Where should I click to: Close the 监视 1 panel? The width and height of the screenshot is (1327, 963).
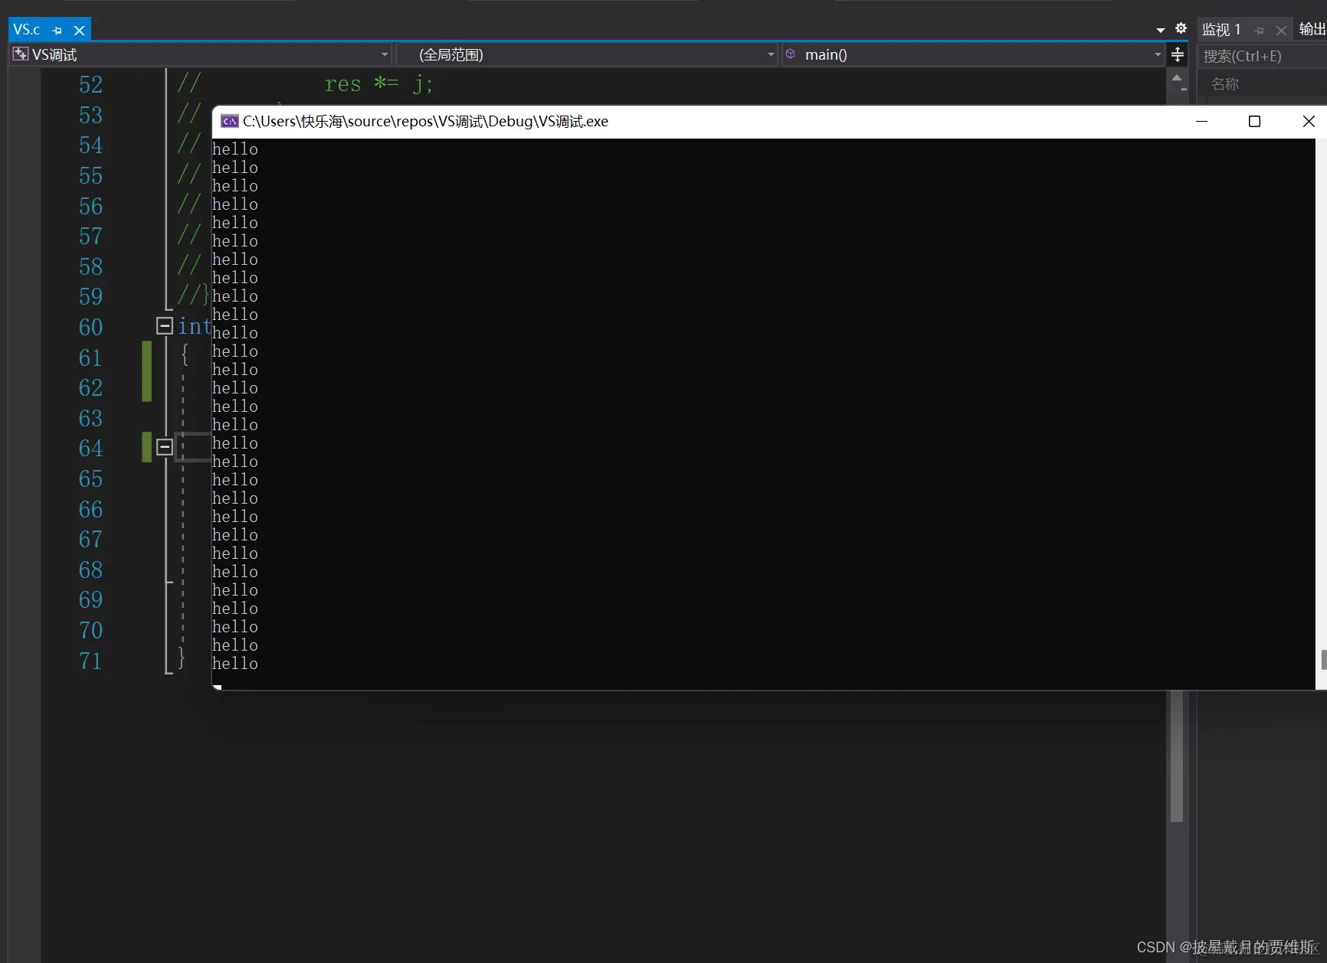1281,31
